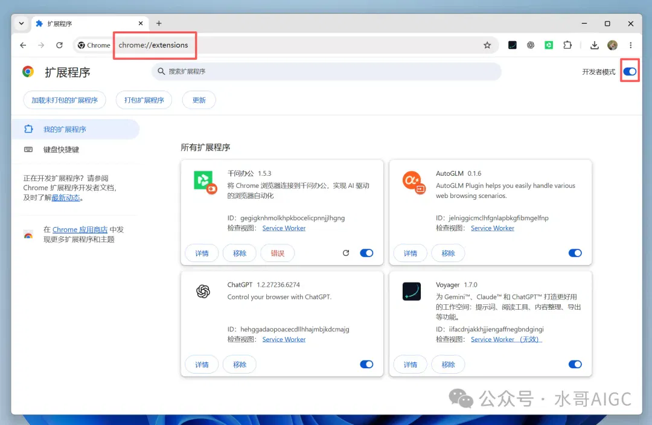The width and height of the screenshot is (652, 425).
Task: Open 千问办公 Service Worker link
Action: (x=284, y=228)
